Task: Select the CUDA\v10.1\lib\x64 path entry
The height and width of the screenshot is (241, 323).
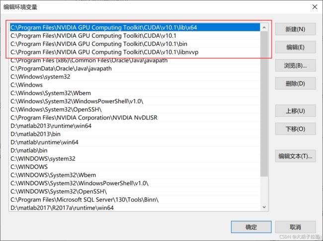Action: coord(135,27)
